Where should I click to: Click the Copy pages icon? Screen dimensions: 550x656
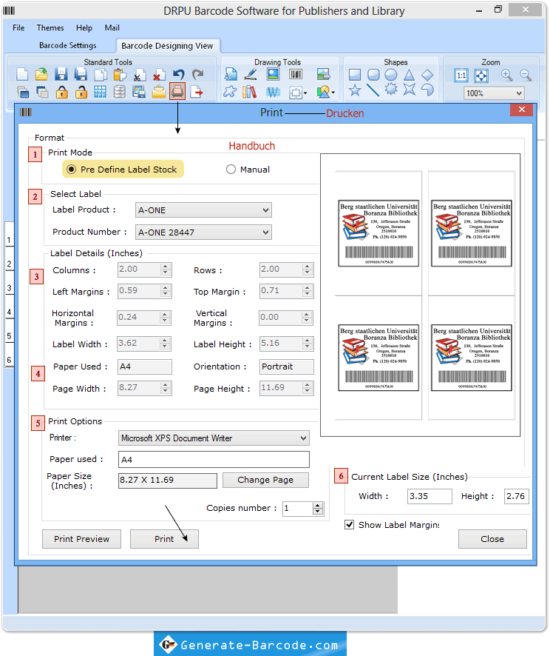coord(101,75)
